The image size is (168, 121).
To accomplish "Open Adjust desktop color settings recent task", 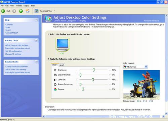I will point(17,45).
